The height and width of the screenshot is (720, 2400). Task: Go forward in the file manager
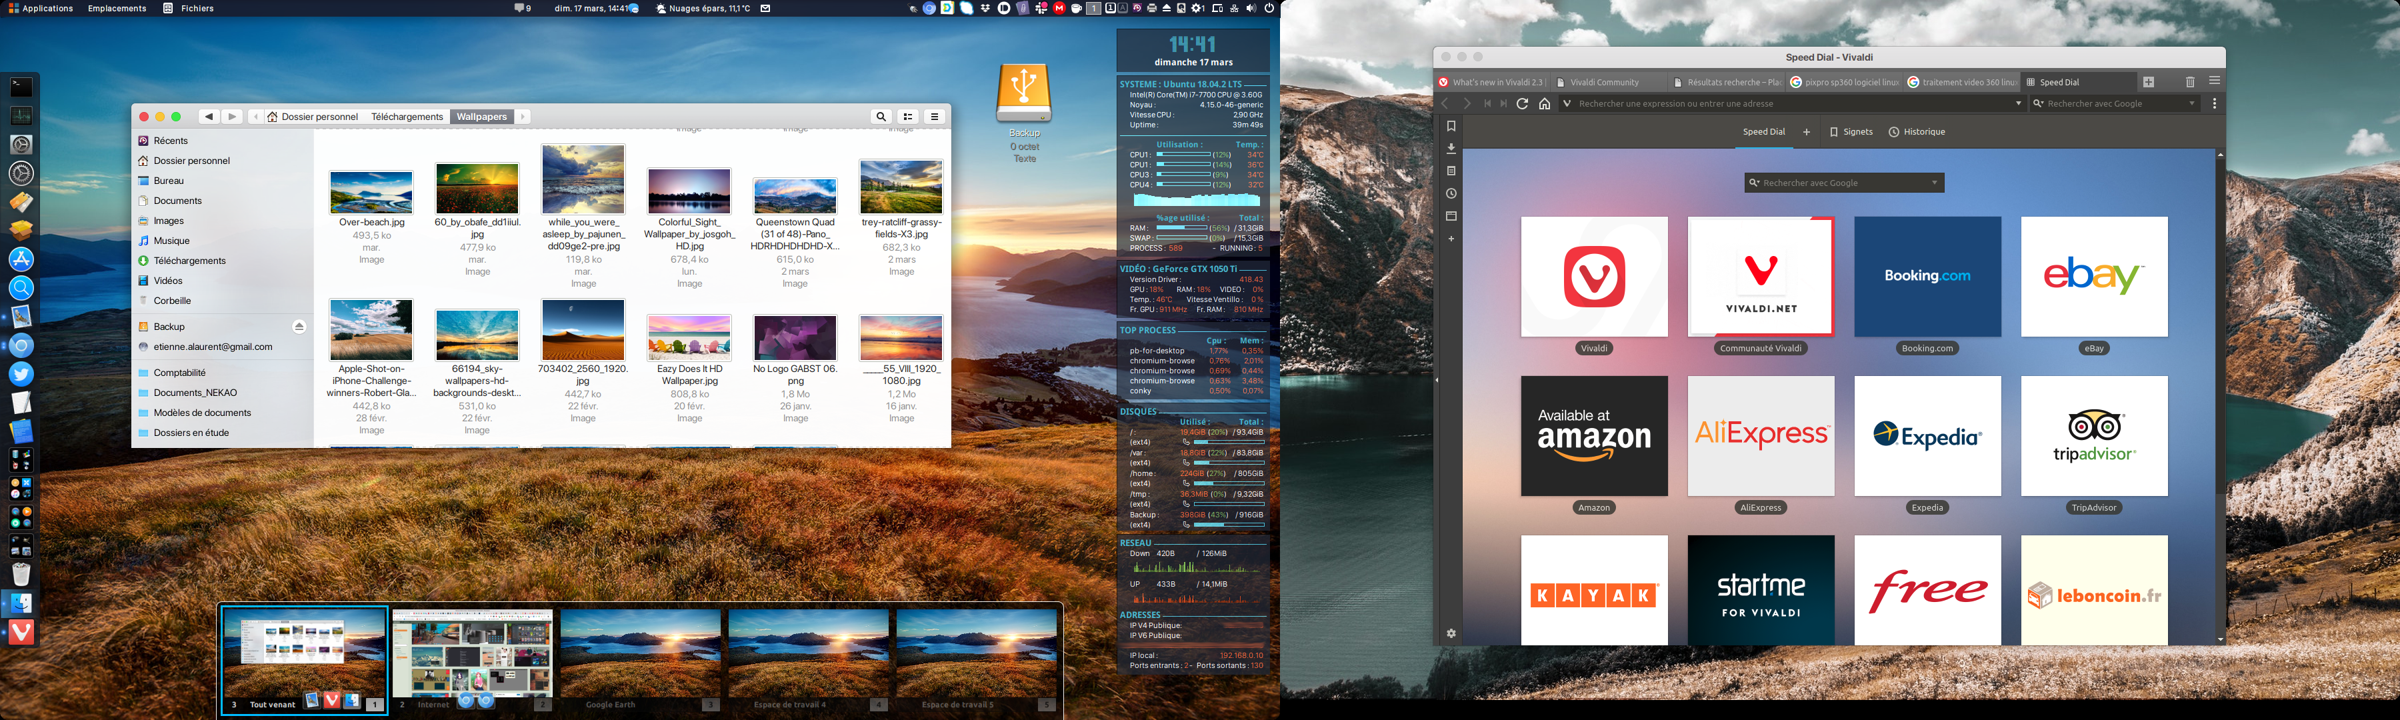click(232, 117)
